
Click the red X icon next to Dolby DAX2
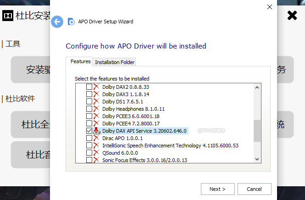[96, 87]
